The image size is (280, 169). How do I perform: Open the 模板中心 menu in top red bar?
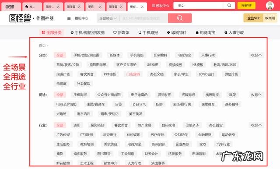click(x=161, y=6)
